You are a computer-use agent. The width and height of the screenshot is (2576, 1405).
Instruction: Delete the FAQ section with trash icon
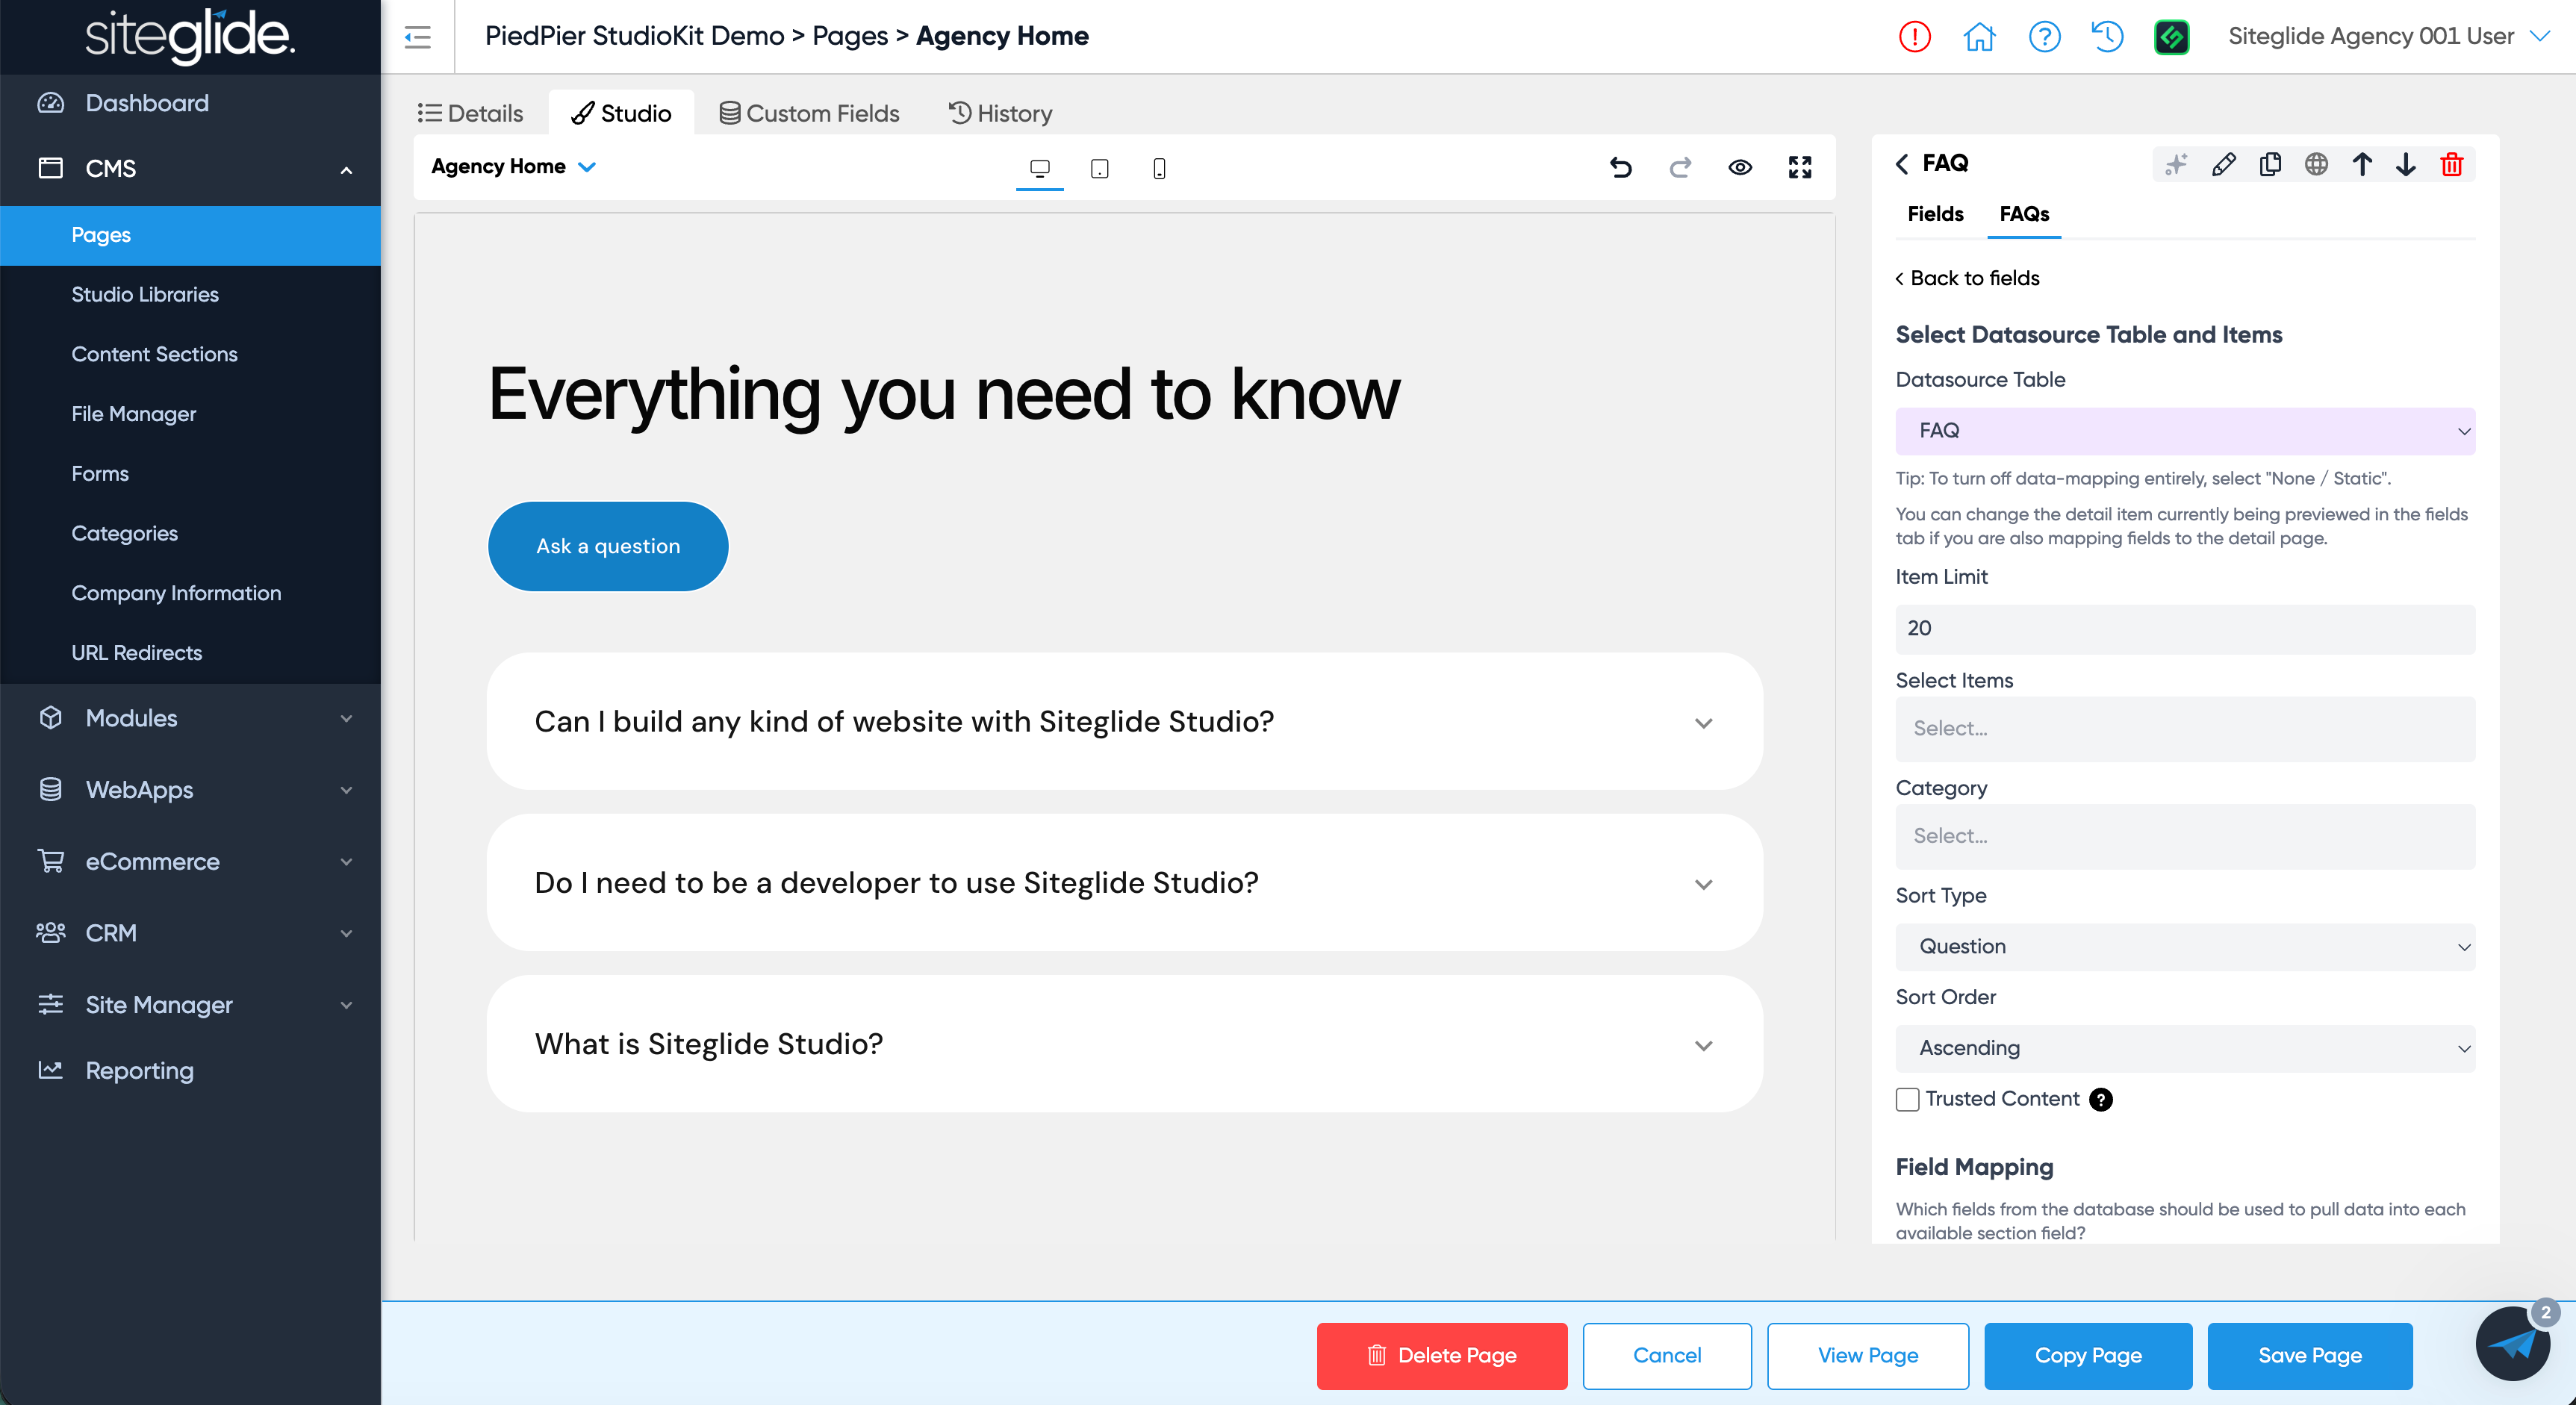[2452, 164]
